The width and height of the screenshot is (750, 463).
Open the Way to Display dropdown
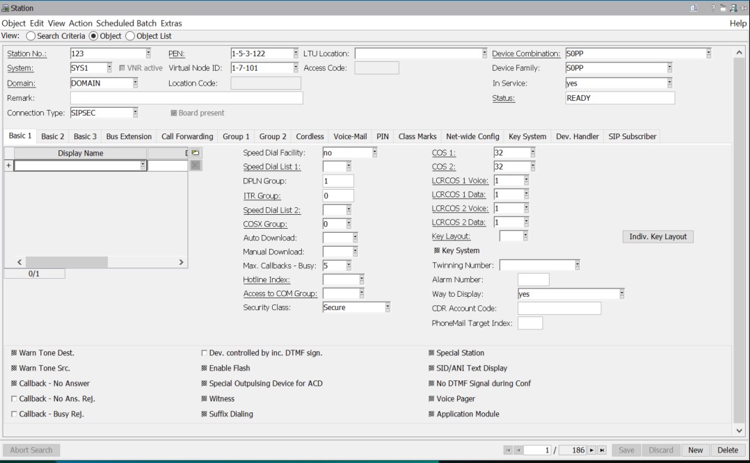[x=622, y=294]
